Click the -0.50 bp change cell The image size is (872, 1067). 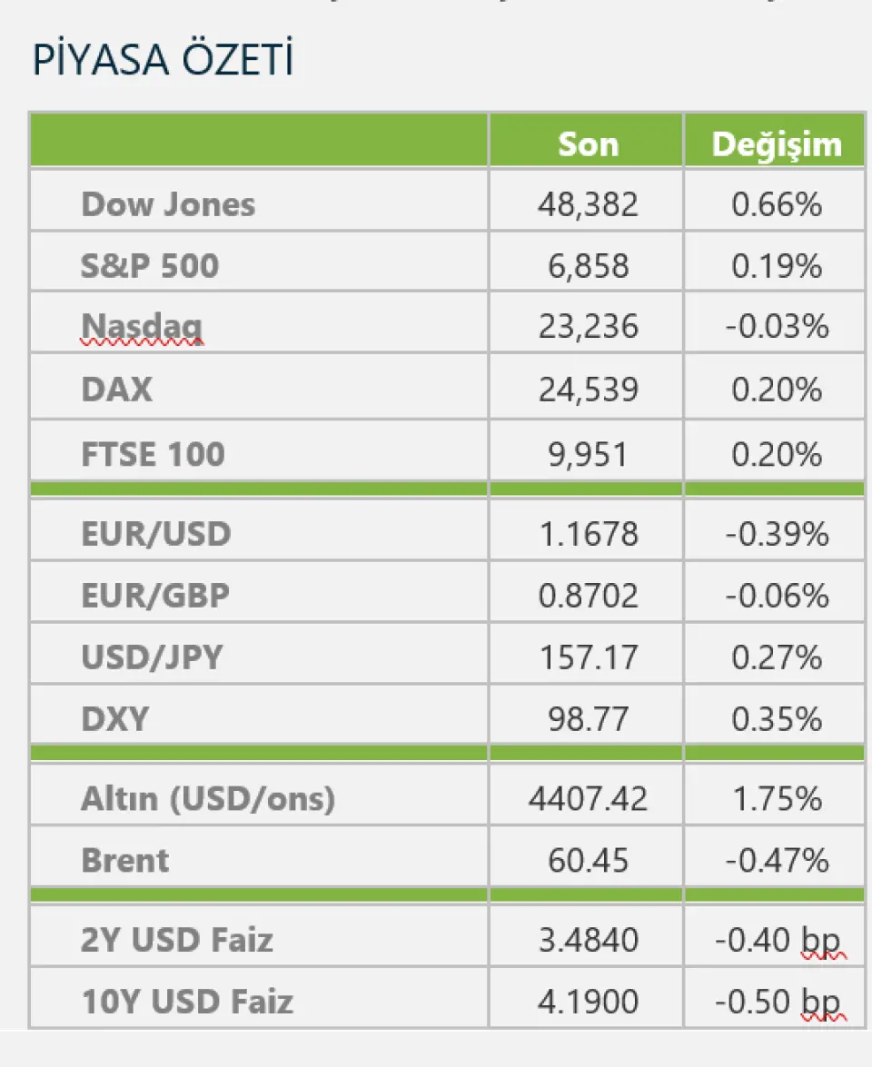click(776, 1002)
